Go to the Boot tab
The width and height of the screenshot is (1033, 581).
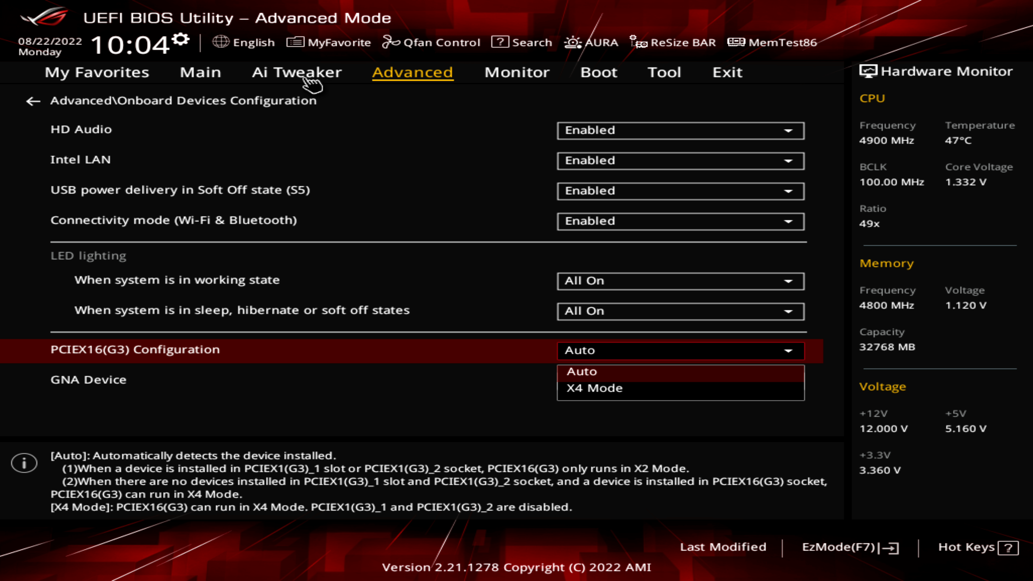pyautogui.click(x=598, y=72)
